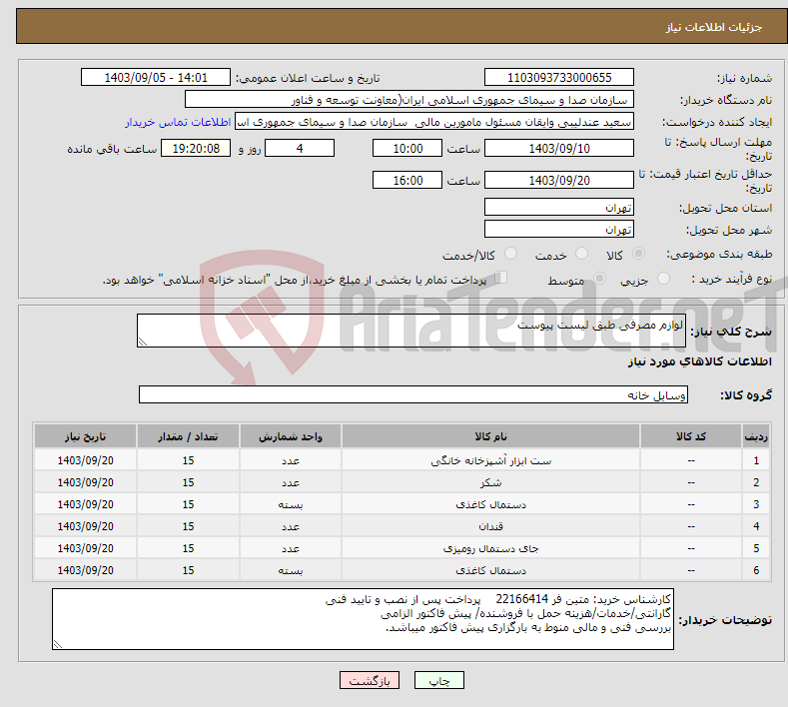Click row 3 item دستمال کاغذی
This screenshot has width=788, height=707.
490,504
